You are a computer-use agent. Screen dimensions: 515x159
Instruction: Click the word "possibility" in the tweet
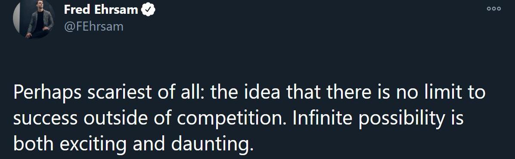click(402, 118)
